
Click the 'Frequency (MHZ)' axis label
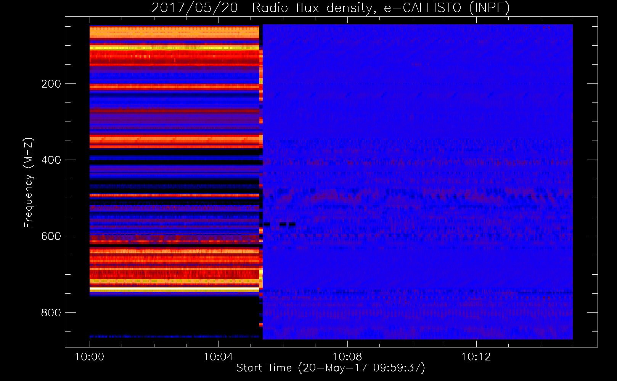pos(29,182)
